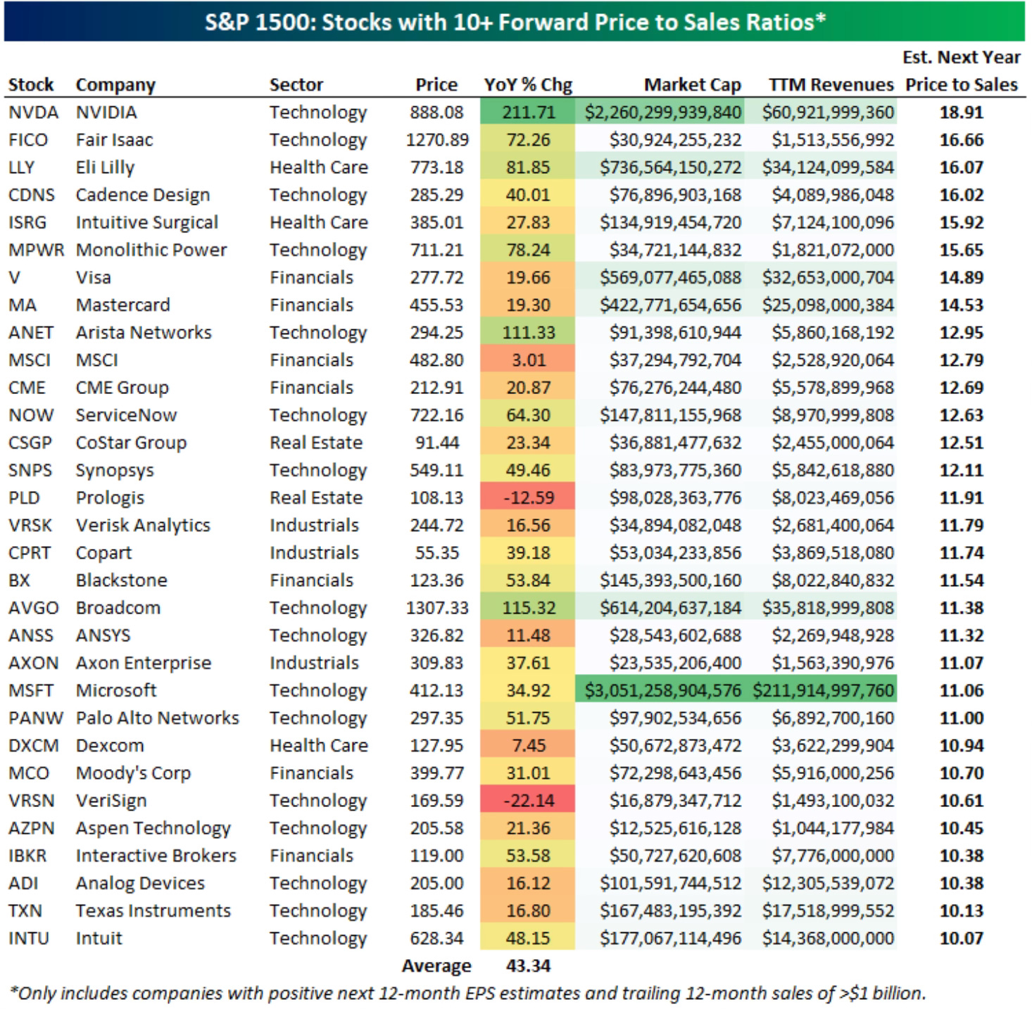Select Arista Networks' YoY value 111.33
This screenshot has height=1009, width=1032.
(x=528, y=332)
